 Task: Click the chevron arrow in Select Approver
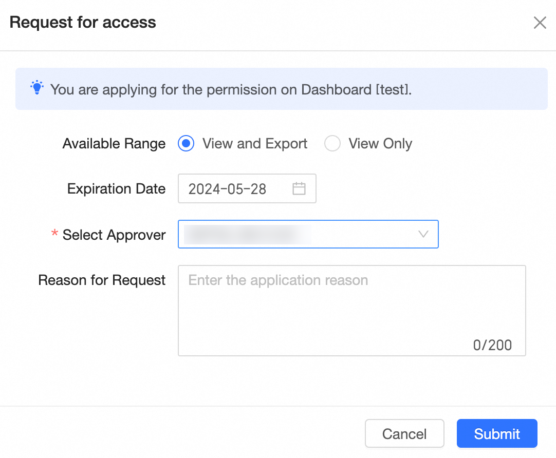(423, 235)
